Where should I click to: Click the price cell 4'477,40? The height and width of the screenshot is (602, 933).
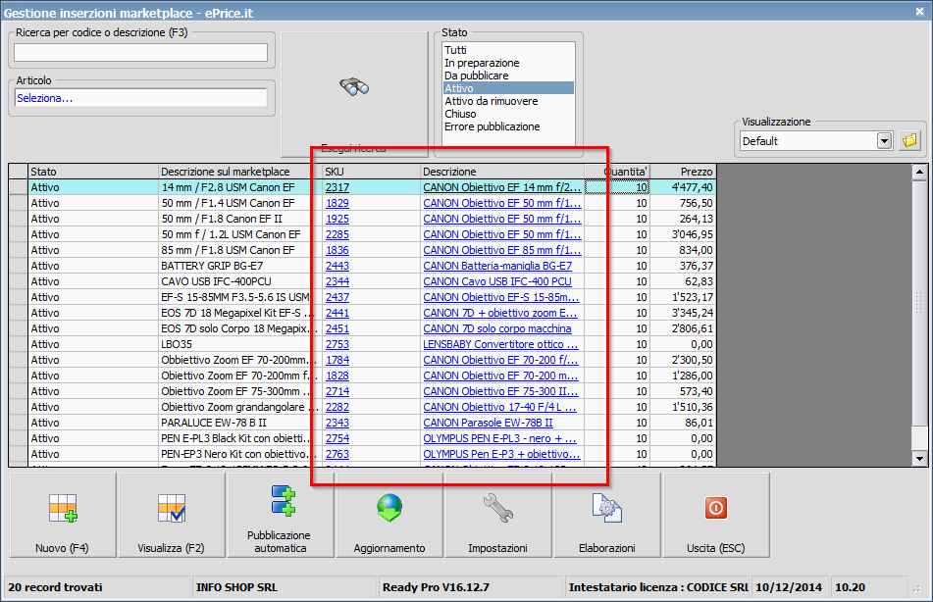click(x=683, y=187)
